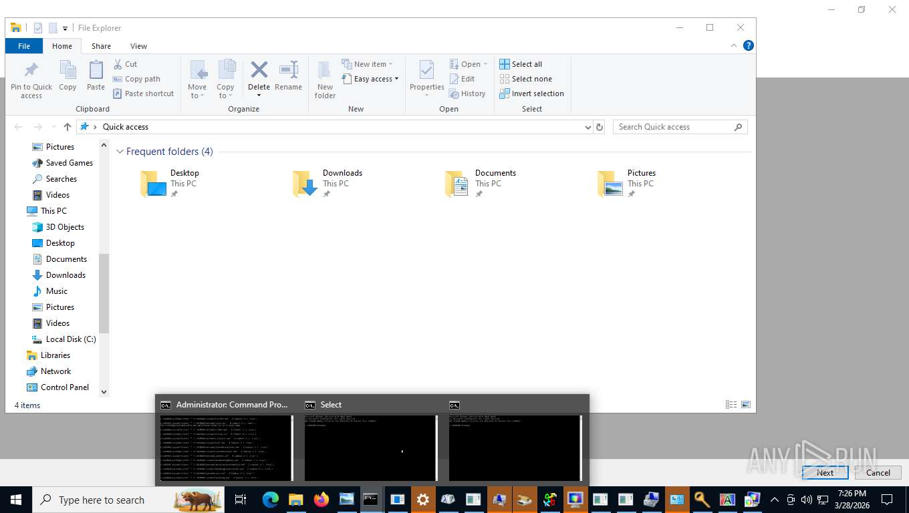The image size is (909, 513).
Task: Click the Properties checkmark icon
Action: click(426, 70)
